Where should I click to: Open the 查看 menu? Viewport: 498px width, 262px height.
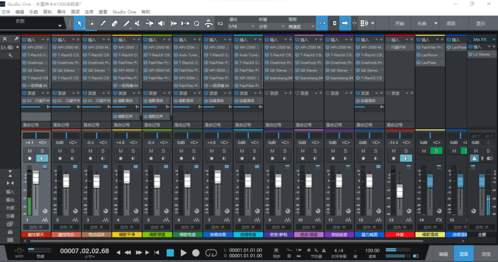[x=103, y=12]
